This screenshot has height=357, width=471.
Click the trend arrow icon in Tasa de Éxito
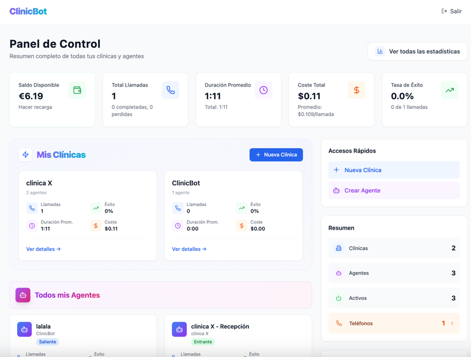pos(450,90)
